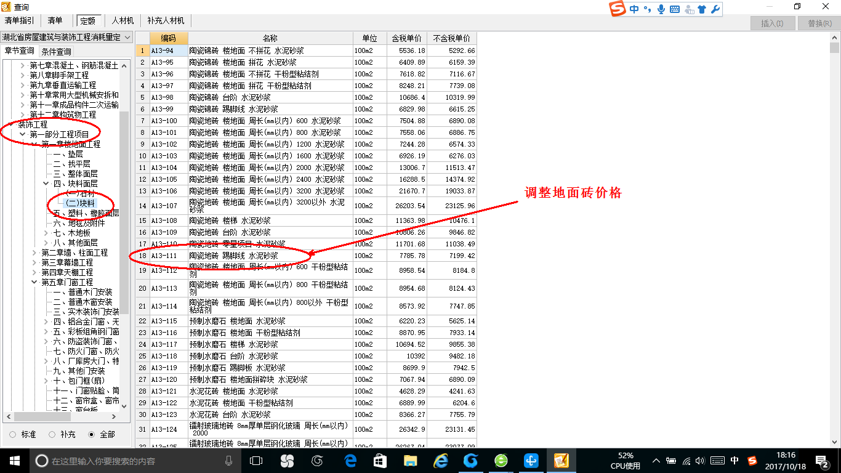Collapse 四、块料面层 node
Viewport: 841px width, 473px height.
click(x=46, y=184)
